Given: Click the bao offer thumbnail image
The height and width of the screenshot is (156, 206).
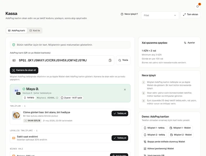Looking at the screenshot, I should pyautogui.click(x=16, y=115).
